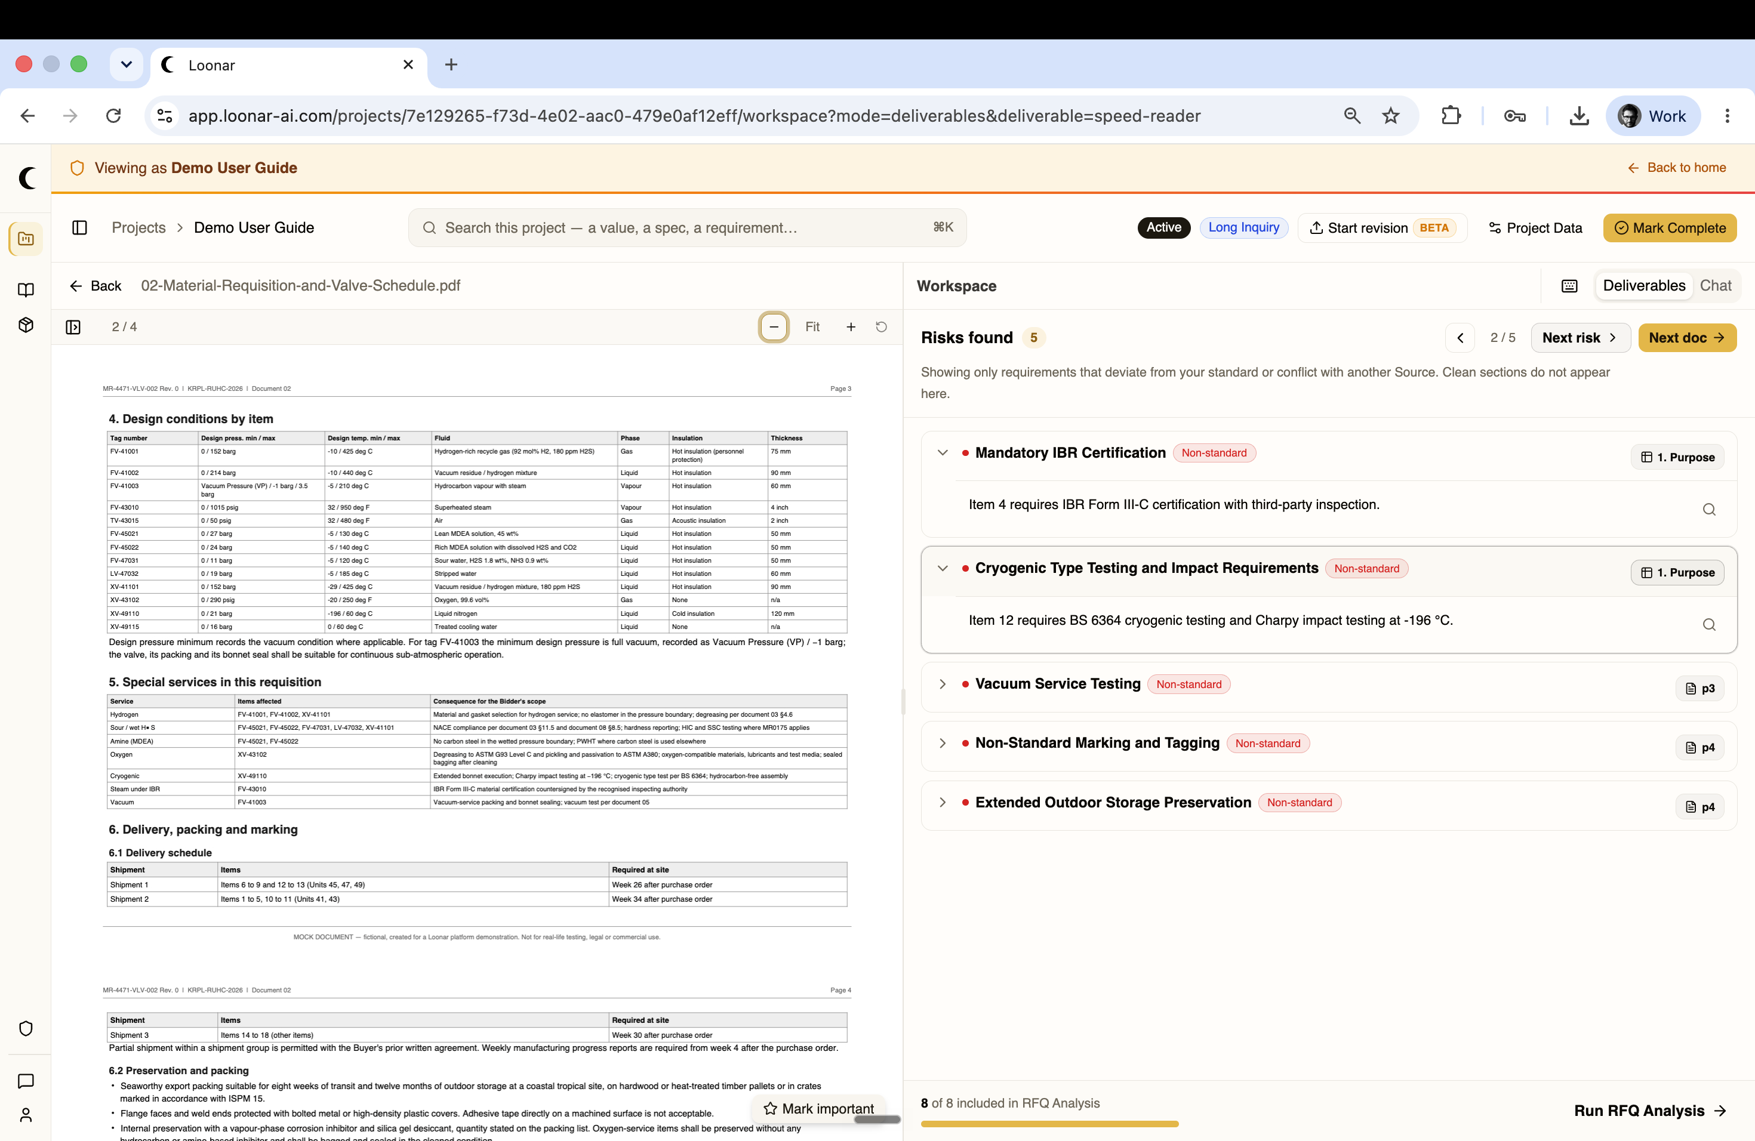Toggle the PDF thumbnails panel icon
The height and width of the screenshot is (1141, 1755).
73,327
